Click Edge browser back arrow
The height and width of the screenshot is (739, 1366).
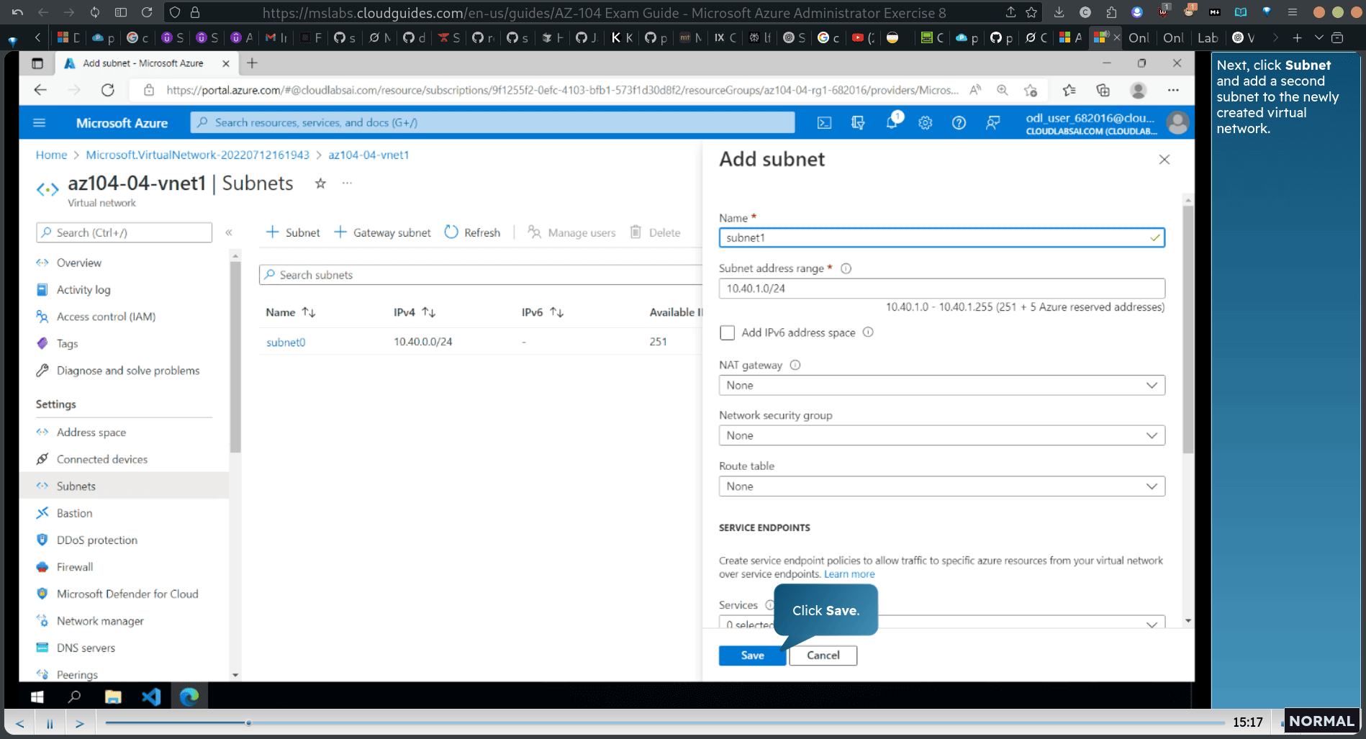coord(40,90)
